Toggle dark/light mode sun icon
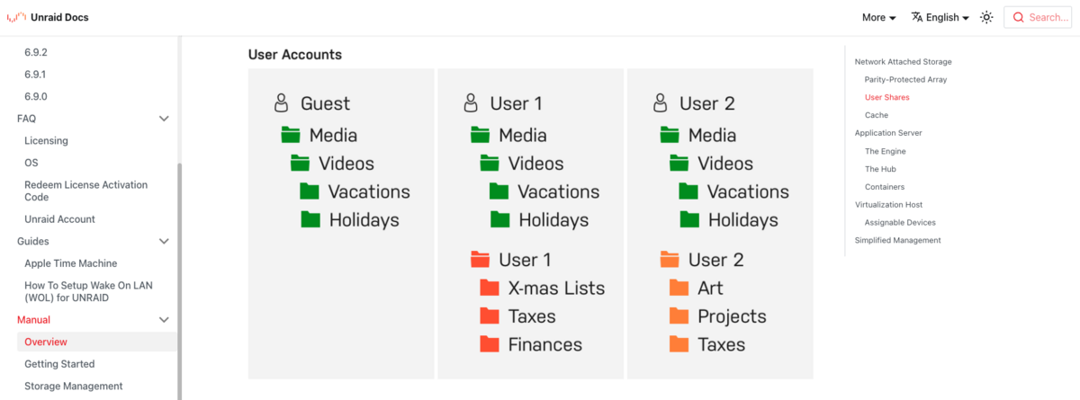Image resolution: width=1080 pixels, height=400 pixels. (986, 17)
